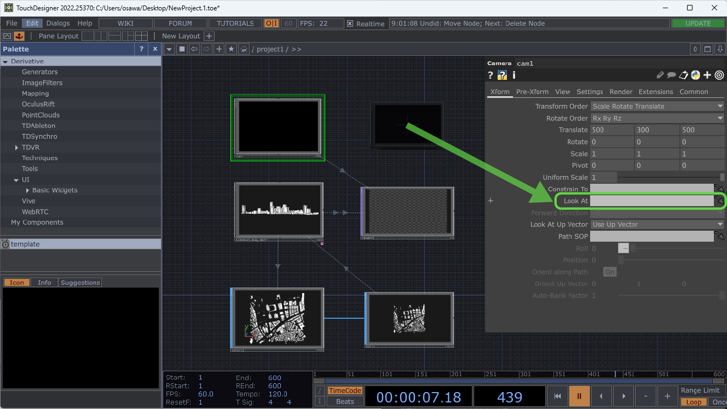Jump to home network via the house icon
Screen dimensions: 727x409
click(x=244, y=49)
